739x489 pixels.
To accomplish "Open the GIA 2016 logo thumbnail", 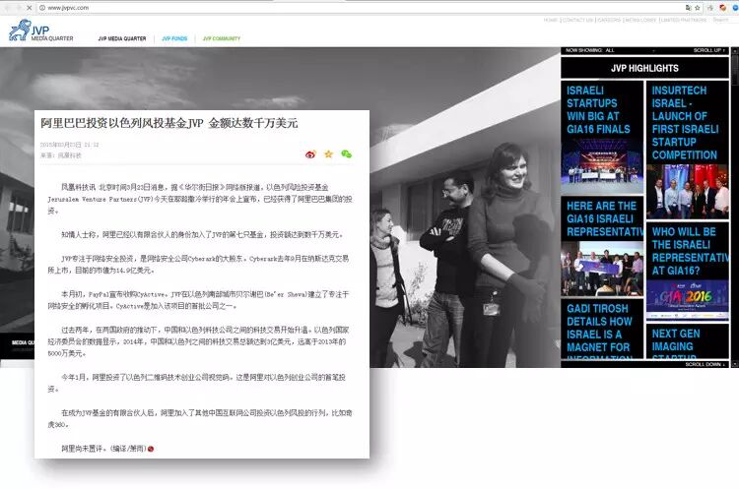I will [688, 300].
